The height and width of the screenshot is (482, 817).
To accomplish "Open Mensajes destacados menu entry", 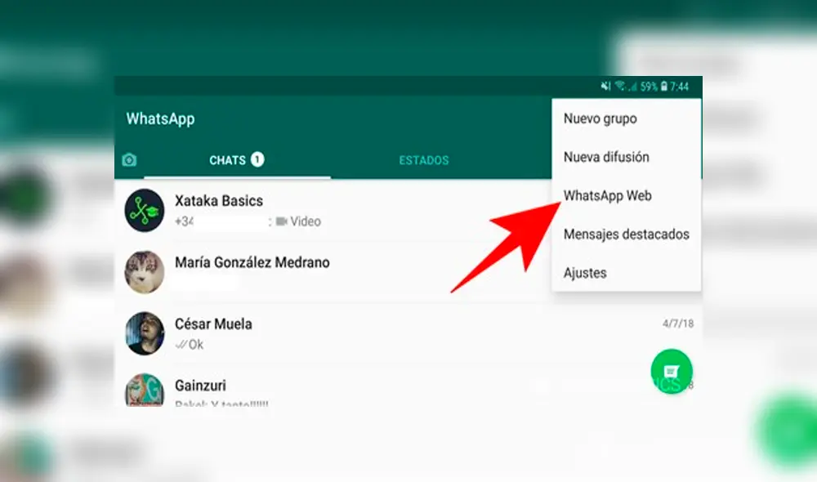I will coord(627,234).
